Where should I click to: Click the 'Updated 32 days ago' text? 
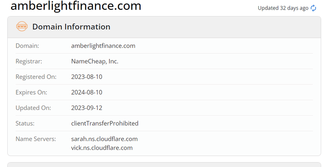tap(283, 8)
